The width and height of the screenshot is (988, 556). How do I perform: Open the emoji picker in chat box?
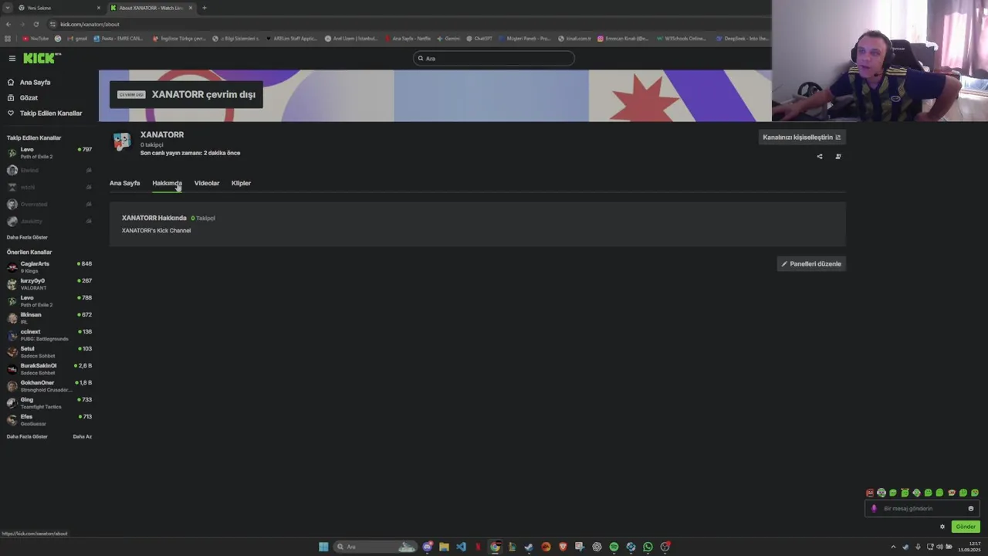pyautogui.click(x=971, y=509)
